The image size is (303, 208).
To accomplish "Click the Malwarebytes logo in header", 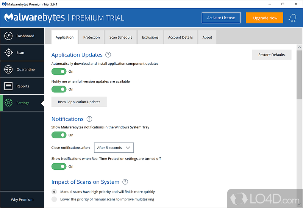I will coord(34,18).
